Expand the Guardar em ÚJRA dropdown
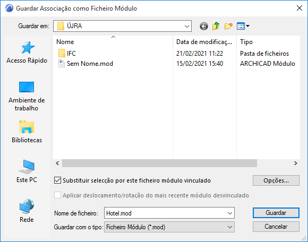The width and height of the screenshot is (308, 242). pyautogui.click(x=187, y=26)
